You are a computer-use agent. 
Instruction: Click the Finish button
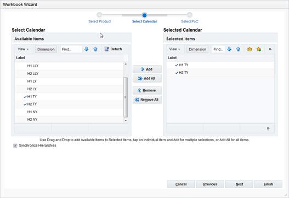pos(268,184)
